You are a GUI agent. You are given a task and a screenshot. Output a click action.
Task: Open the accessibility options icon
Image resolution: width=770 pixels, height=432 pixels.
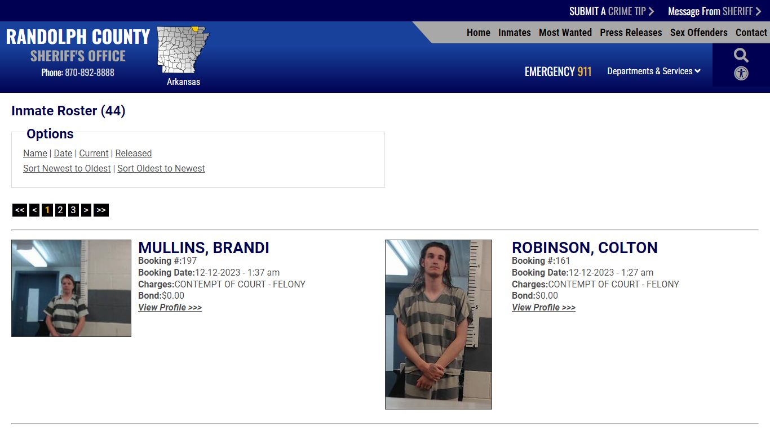pos(741,73)
